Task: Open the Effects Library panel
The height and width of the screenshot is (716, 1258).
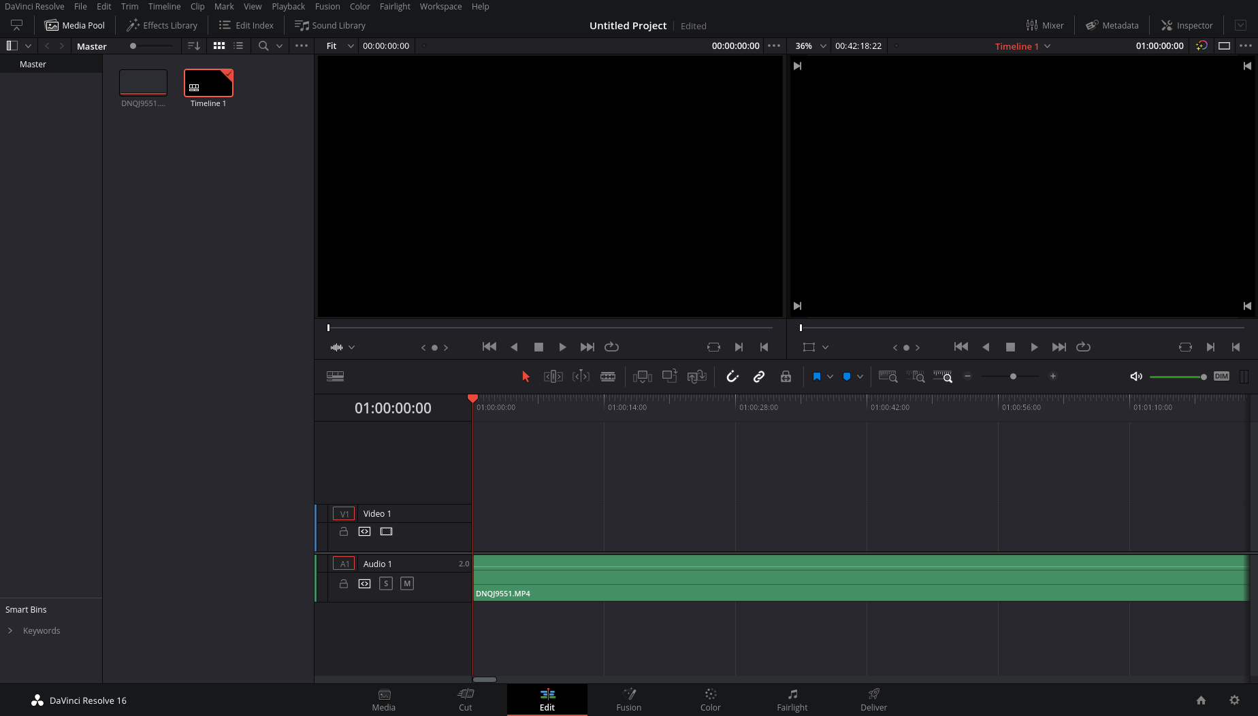Action: [x=162, y=25]
